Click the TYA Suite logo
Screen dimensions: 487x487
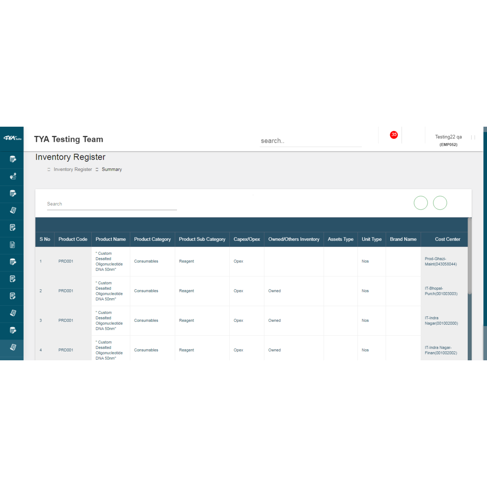[x=12, y=138]
